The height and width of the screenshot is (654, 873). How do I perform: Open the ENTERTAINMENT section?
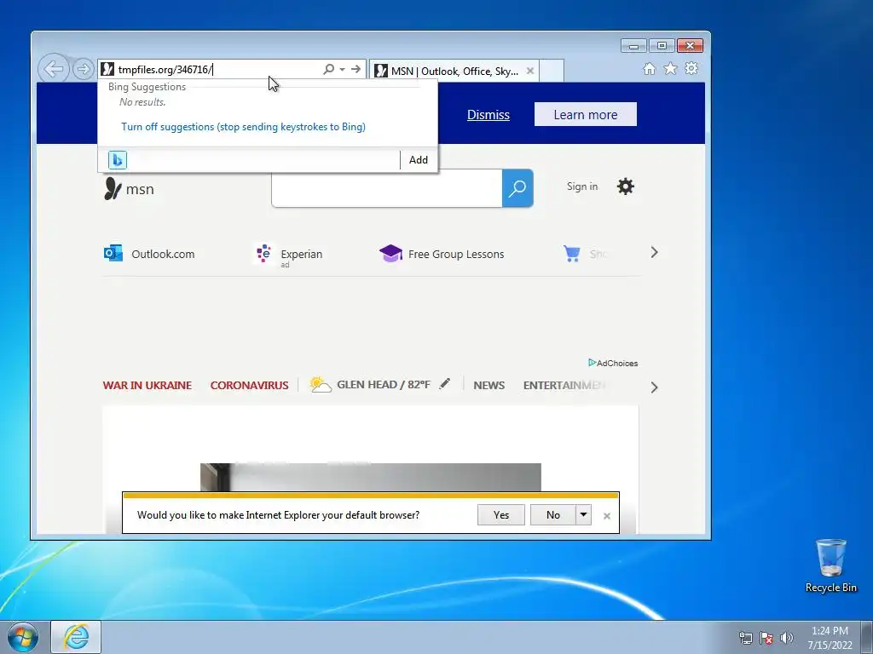tap(564, 385)
